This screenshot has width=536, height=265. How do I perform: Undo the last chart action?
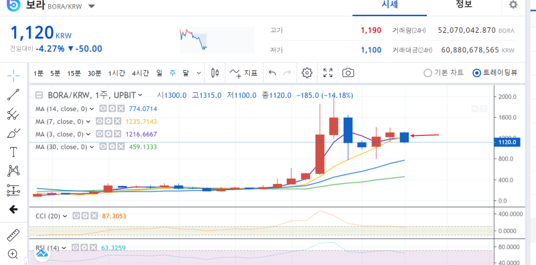273,73
